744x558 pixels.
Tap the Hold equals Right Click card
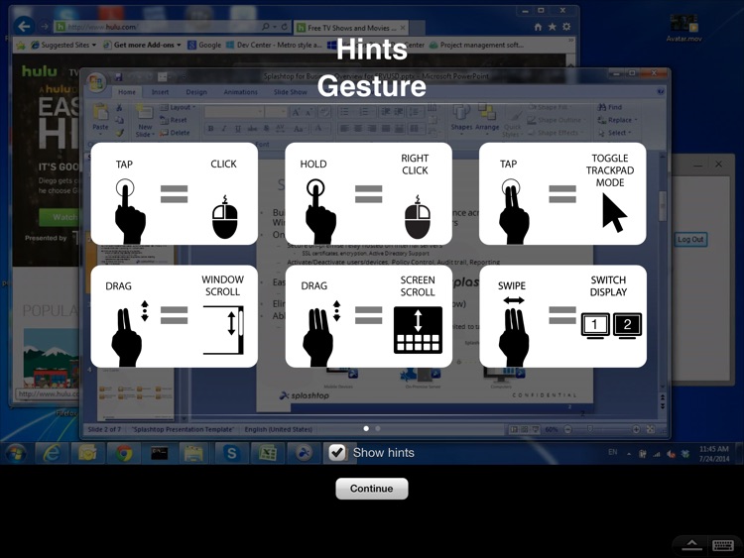pyautogui.click(x=369, y=193)
